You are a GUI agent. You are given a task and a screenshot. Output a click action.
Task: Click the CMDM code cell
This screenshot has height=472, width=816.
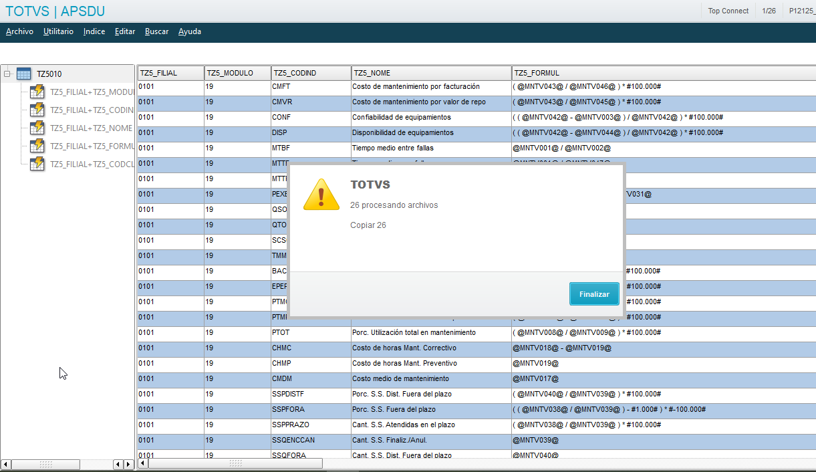point(311,379)
